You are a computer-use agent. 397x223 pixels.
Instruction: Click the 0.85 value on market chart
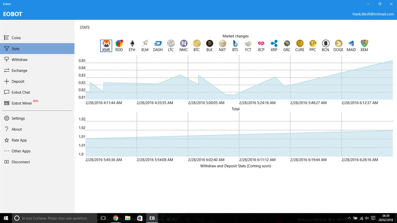coord(82,61)
